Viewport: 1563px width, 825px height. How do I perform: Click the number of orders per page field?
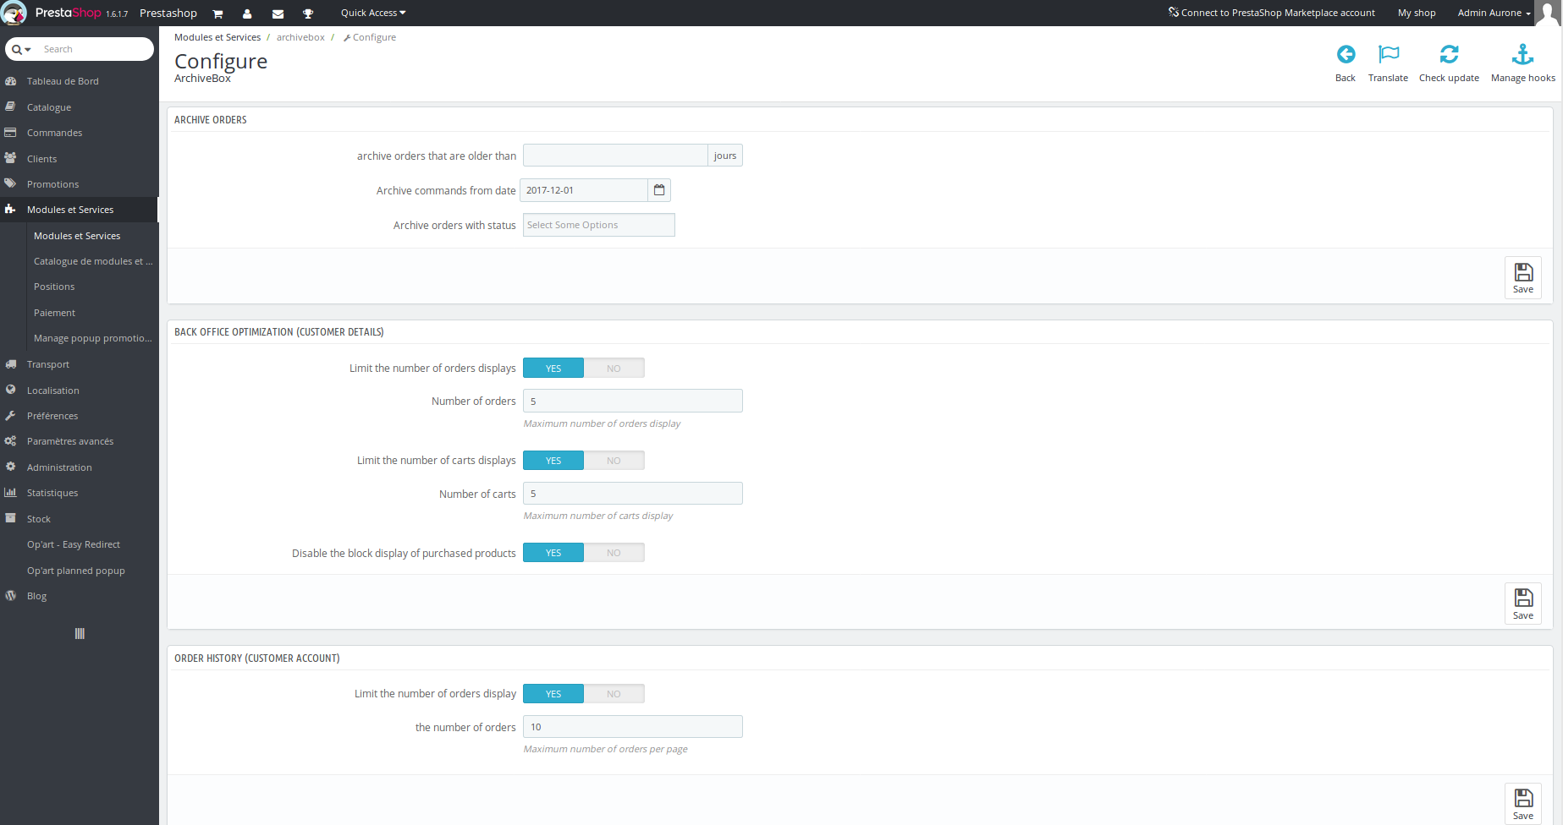pos(633,727)
